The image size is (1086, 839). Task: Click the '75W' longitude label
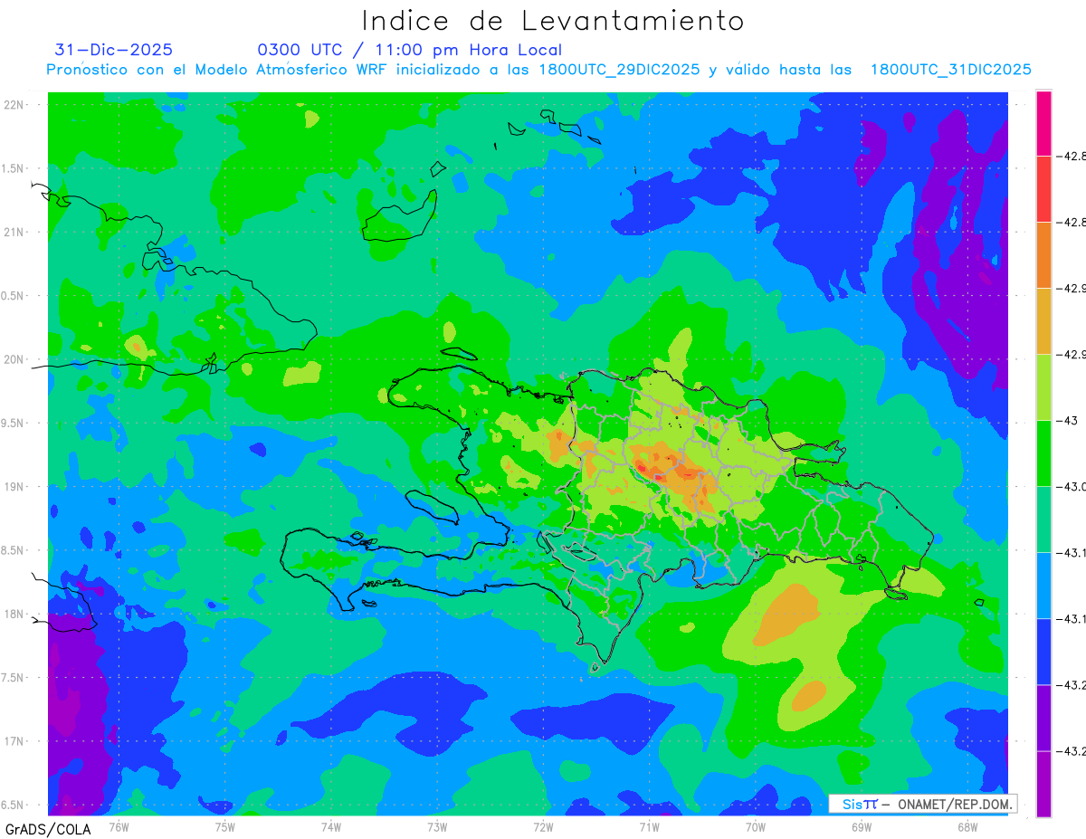pos(225,827)
